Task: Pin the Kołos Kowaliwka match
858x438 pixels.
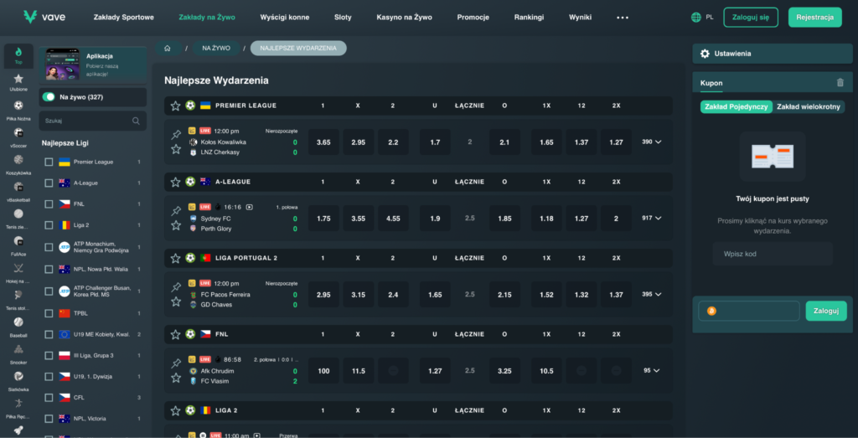Action: coord(176,135)
